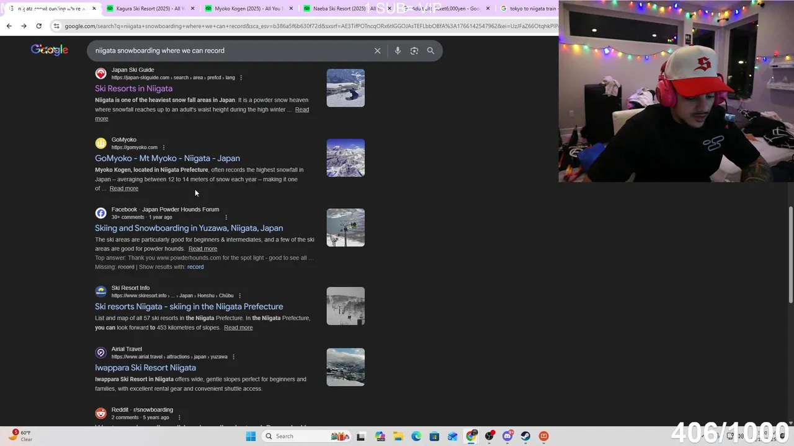Close the Myoko Kogen tab
Viewport: 794px width, 446px height.
[290, 9]
